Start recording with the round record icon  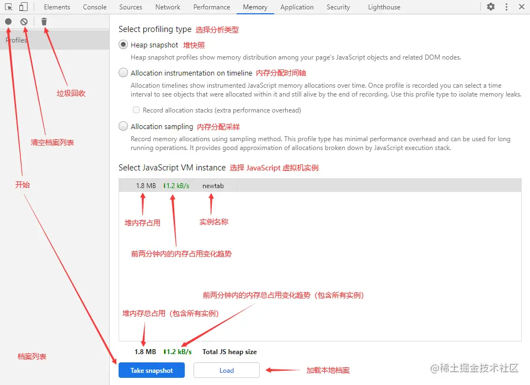(x=8, y=22)
